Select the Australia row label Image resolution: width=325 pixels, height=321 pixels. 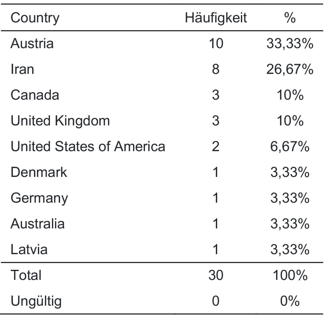click(37, 224)
